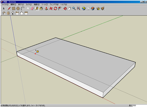The width and height of the screenshot is (147, 107).
Task: Switch to Back view house icon
Action: 22,13
